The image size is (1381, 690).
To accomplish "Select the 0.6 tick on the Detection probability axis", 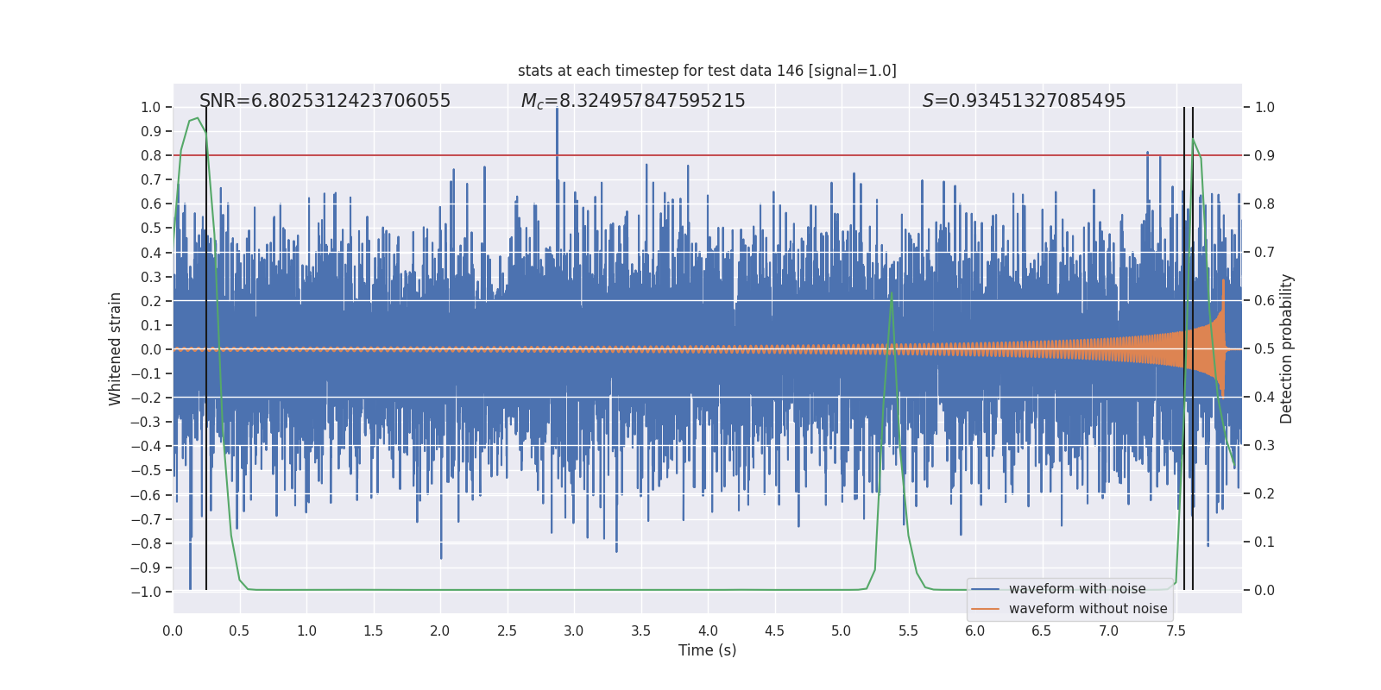I will [x=1264, y=301].
